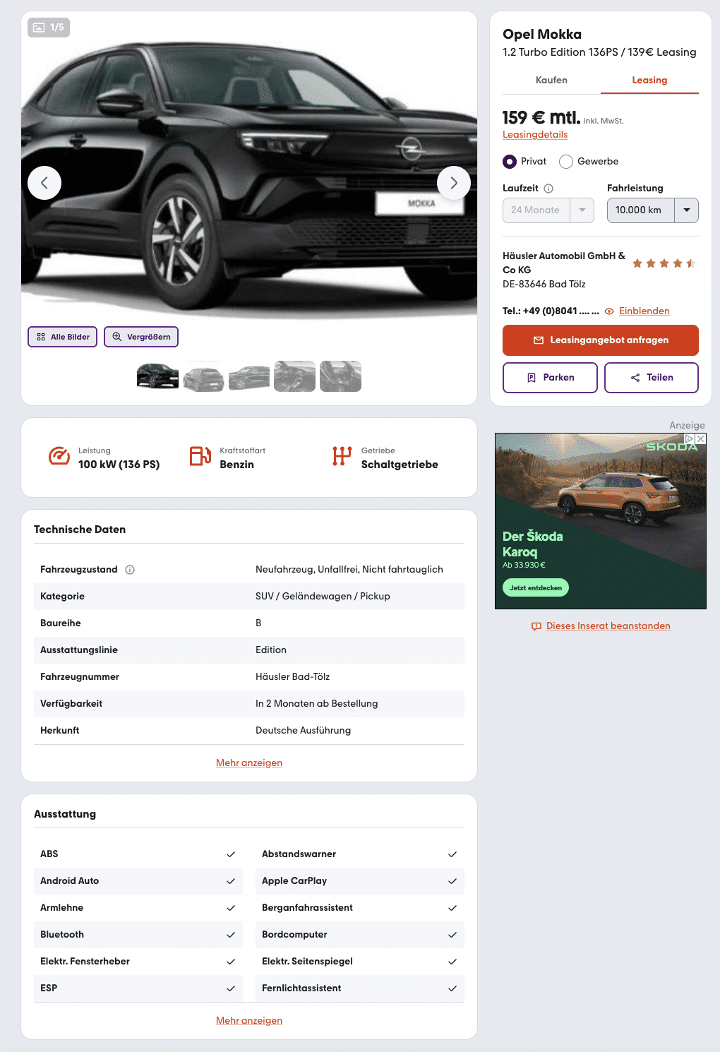
Task: Switch to the Kaufen tab
Action: [551, 80]
